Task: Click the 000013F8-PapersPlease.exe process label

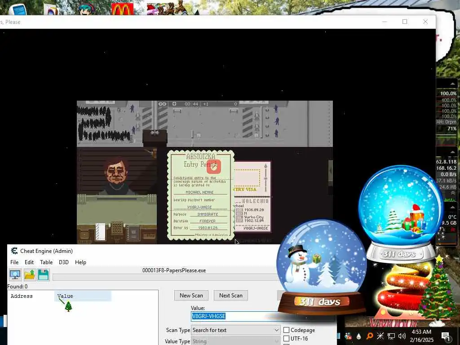Action: coord(174,270)
